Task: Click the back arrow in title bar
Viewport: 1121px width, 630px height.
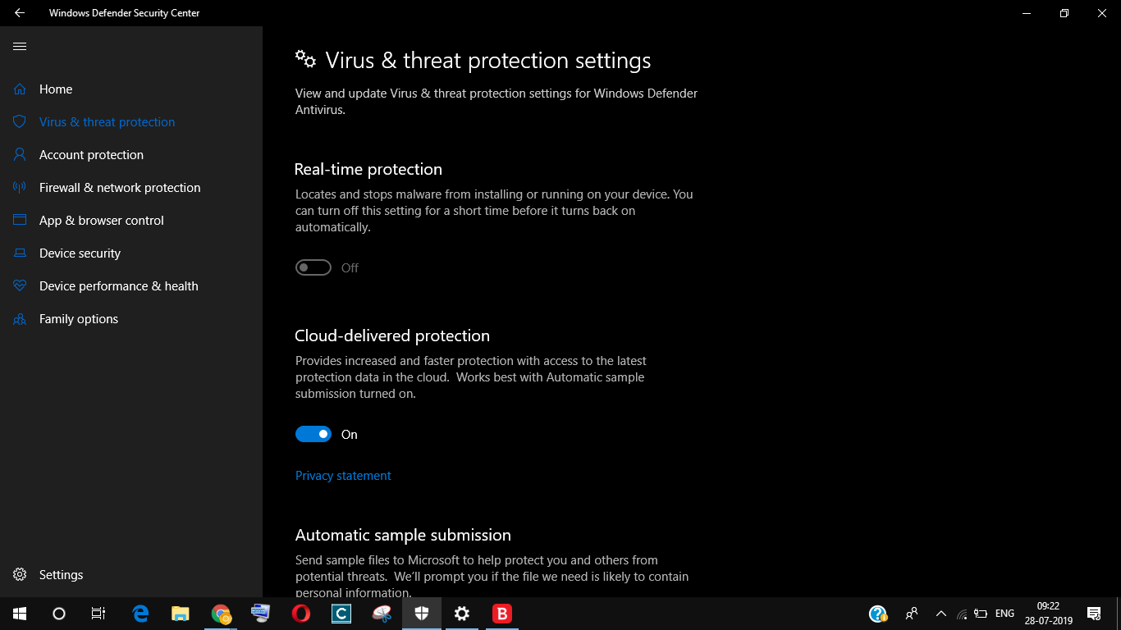Action: click(x=20, y=13)
